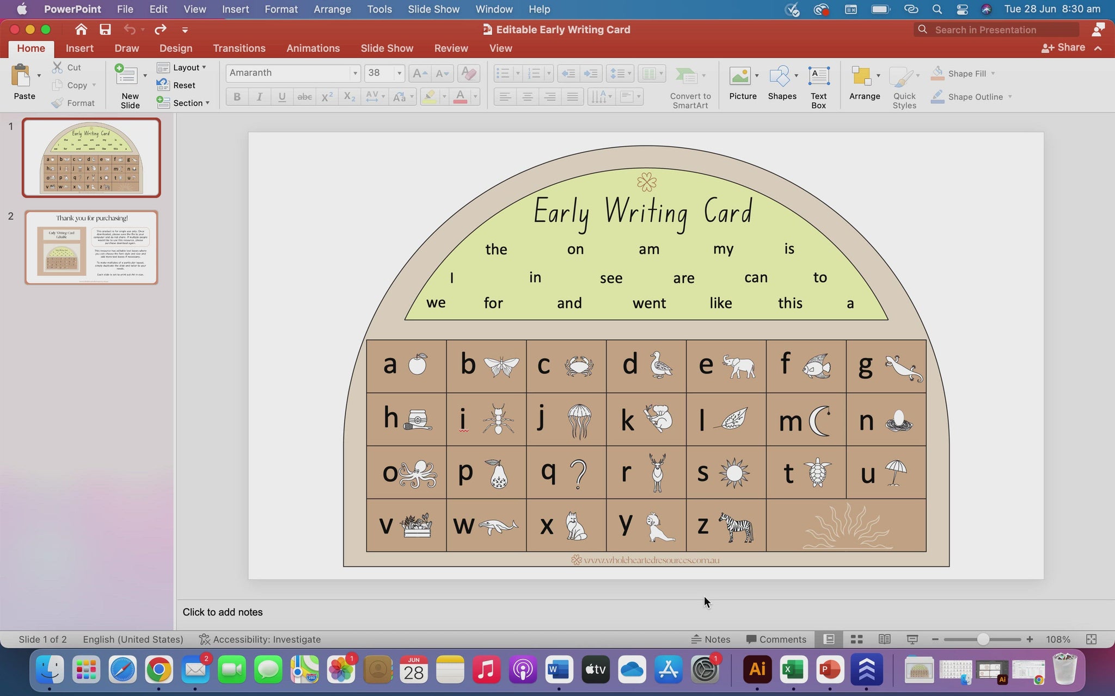Viewport: 1115px width, 696px height.
Task: Click the Decrease Indent icon
Action: 568,73
